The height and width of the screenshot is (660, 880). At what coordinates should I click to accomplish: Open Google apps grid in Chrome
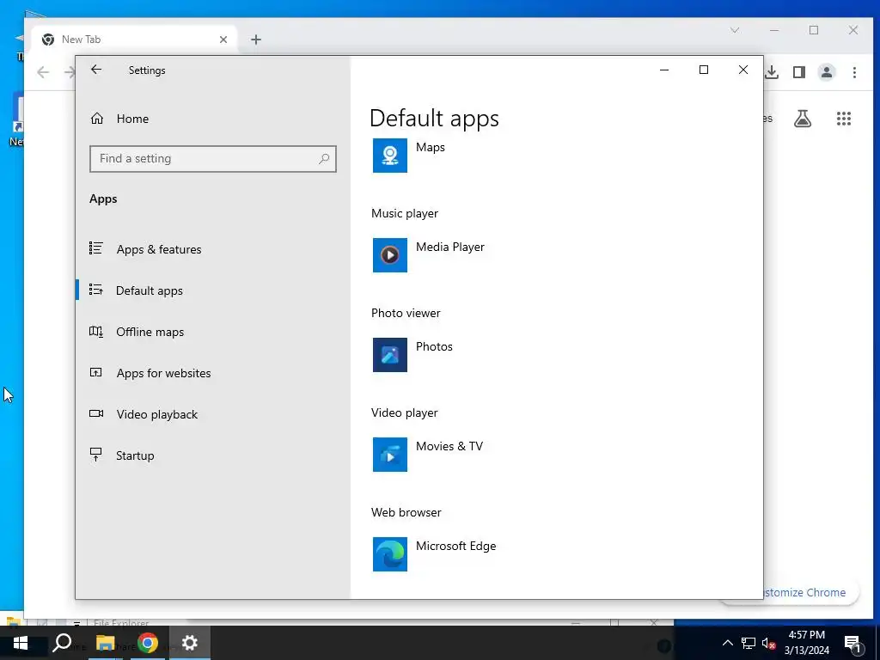[844, 119]
